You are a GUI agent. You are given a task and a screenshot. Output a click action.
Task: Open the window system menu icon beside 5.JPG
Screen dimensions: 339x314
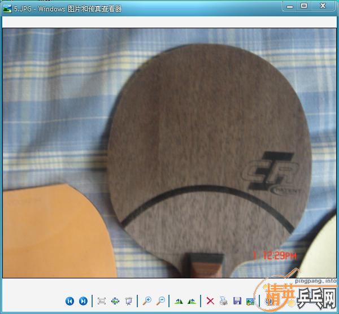7,8
